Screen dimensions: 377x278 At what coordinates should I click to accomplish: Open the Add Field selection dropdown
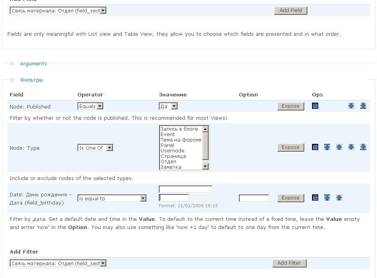click(x=58, y=10)
